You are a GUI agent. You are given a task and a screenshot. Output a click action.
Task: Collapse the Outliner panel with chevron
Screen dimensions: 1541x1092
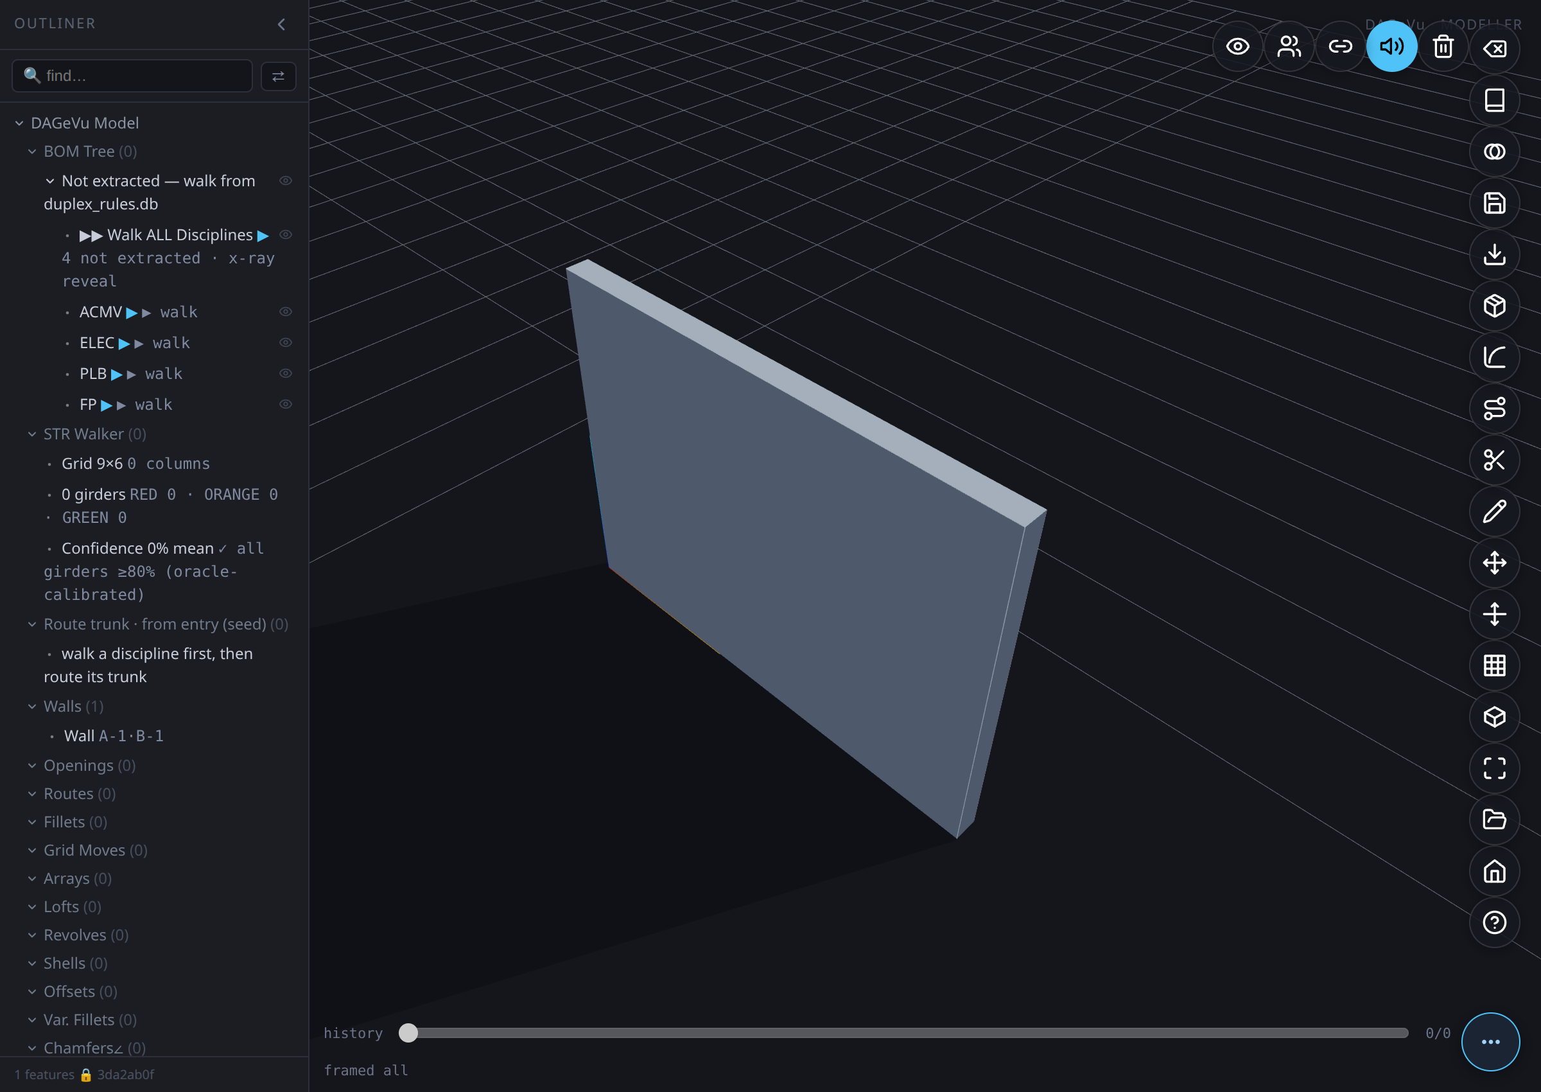click(x=282, y=24)
